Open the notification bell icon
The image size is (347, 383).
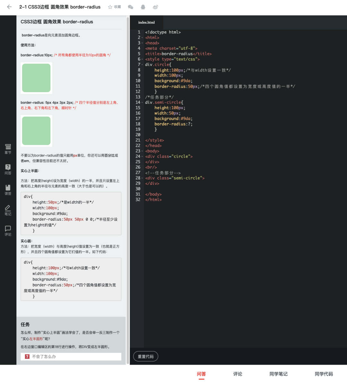(x=143, y=7)
